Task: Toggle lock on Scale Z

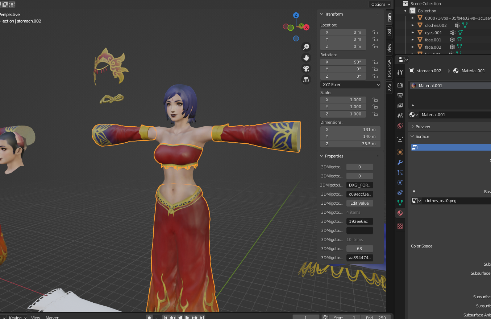Action: (375, 114)
